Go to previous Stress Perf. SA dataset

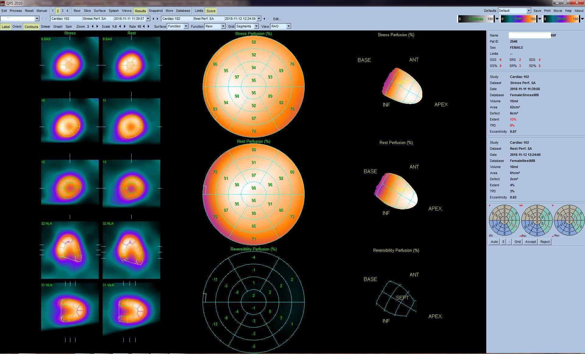153,19
